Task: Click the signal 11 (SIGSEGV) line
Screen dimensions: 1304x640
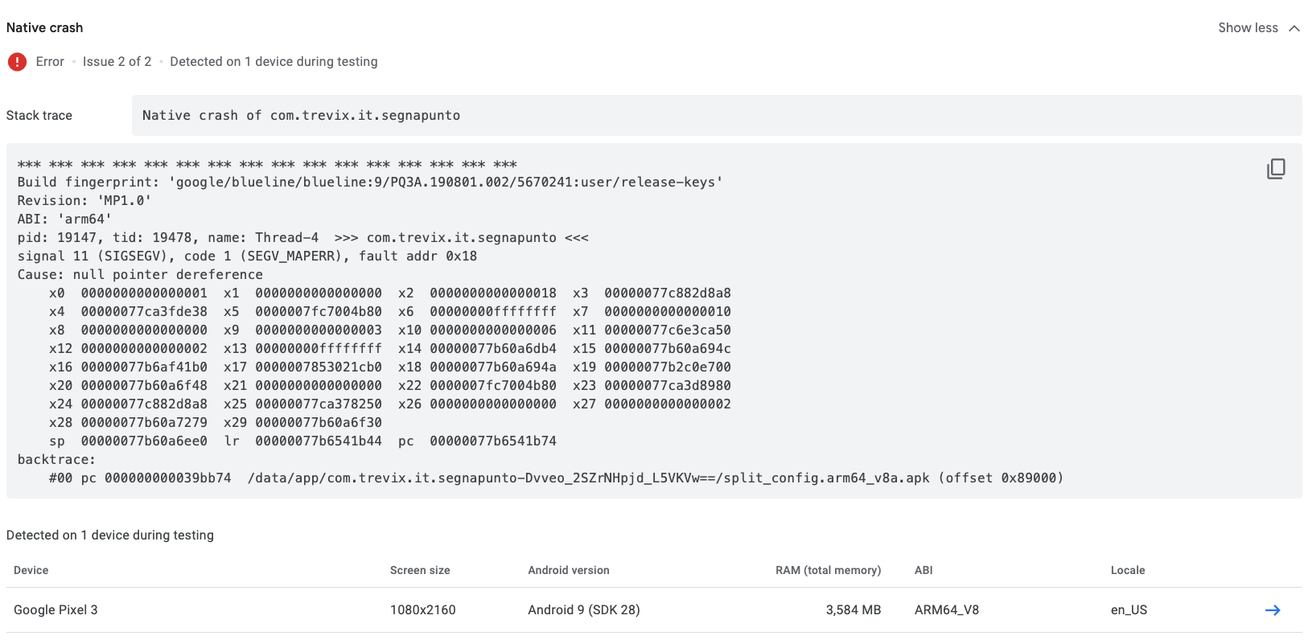Action: tap(247, 256)
